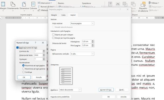The width and height of the screenshot is (164, 100).
Task: Click the Conta per input field
Action: (38, 59)
